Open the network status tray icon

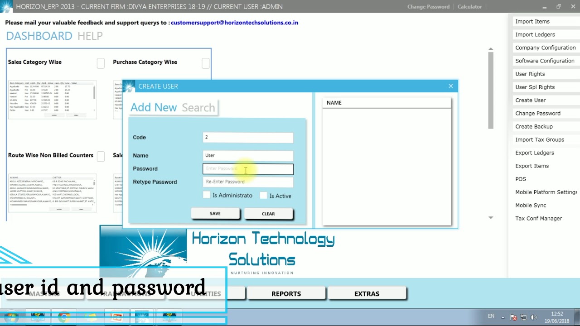(523, 317)
